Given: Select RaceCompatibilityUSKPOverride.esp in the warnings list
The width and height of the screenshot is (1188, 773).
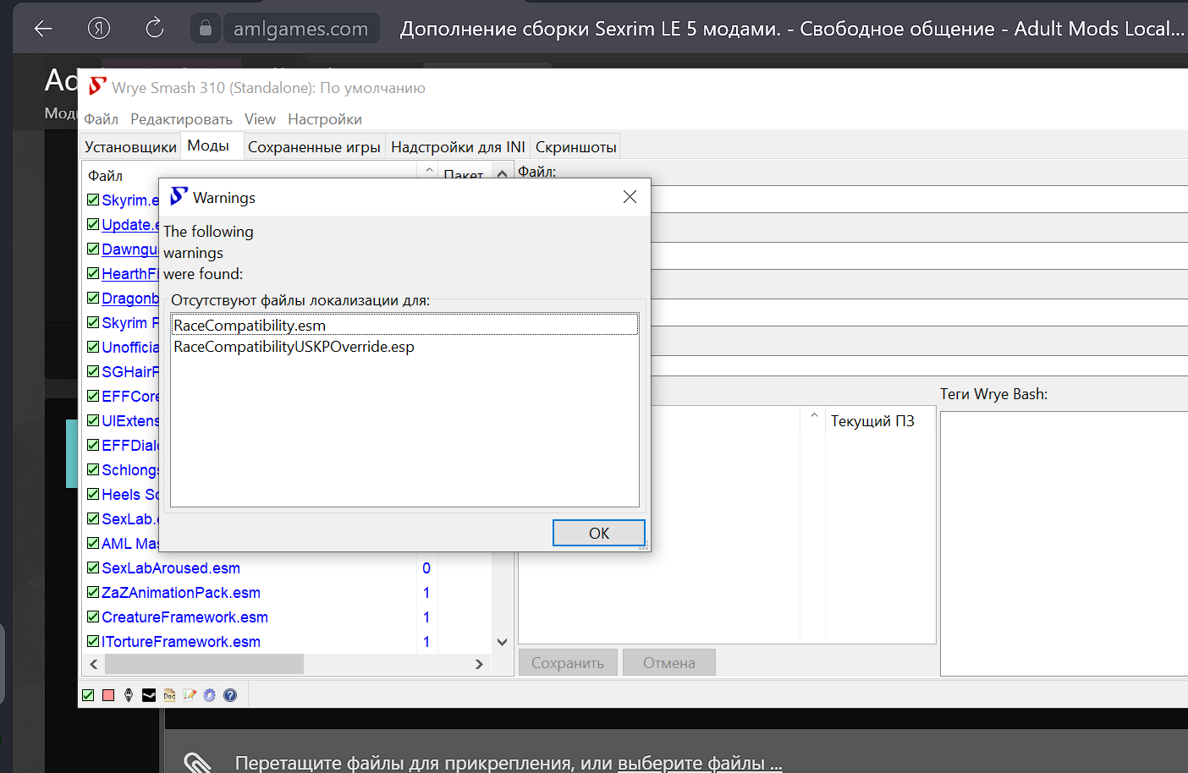Looking at the screenshot, I should coord(294,347).
